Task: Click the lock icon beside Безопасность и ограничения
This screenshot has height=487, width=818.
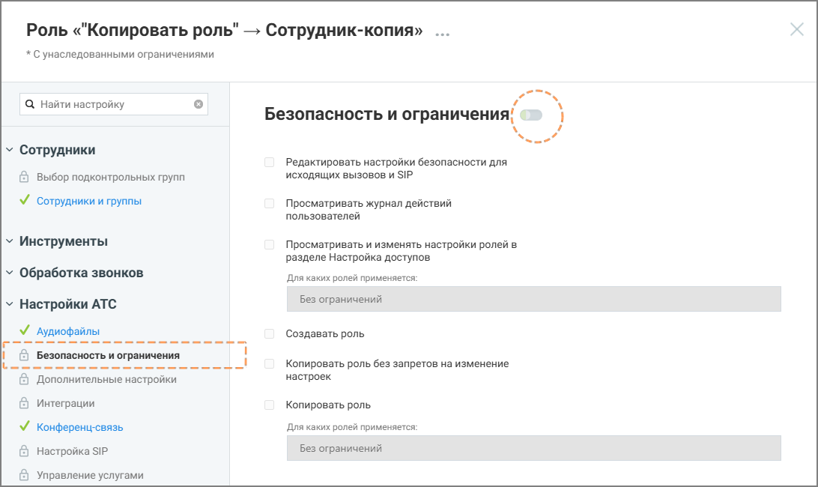Action: [x=24, y=355]
